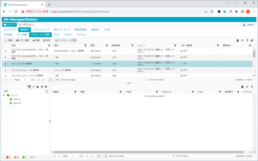Click the open-folder icon in tree toolbar
Screen dimensions: 258x161
point(37,86)
